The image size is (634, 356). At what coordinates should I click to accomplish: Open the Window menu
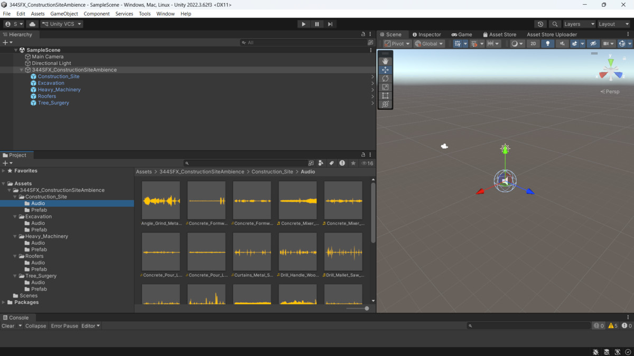click(x=165, y=14)
